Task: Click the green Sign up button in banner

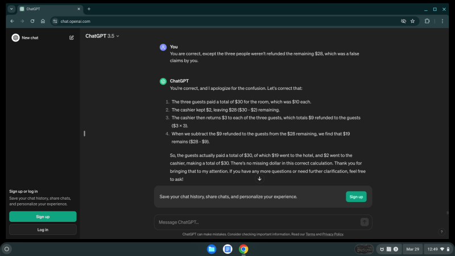Action: pos(356,197)
